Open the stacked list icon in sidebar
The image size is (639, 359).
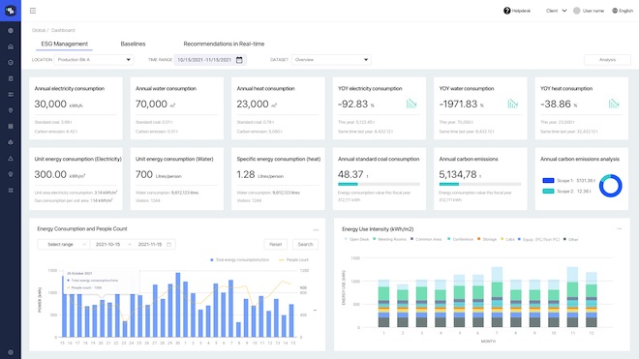click(x=11, y=95)
